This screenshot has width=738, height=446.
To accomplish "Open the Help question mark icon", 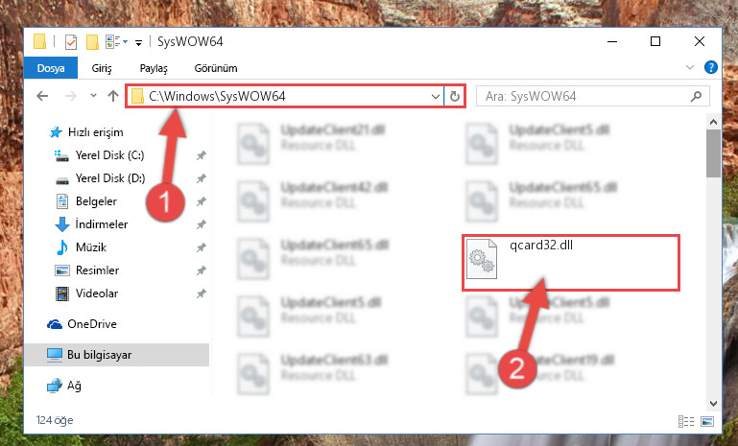I will coord(711,67).
